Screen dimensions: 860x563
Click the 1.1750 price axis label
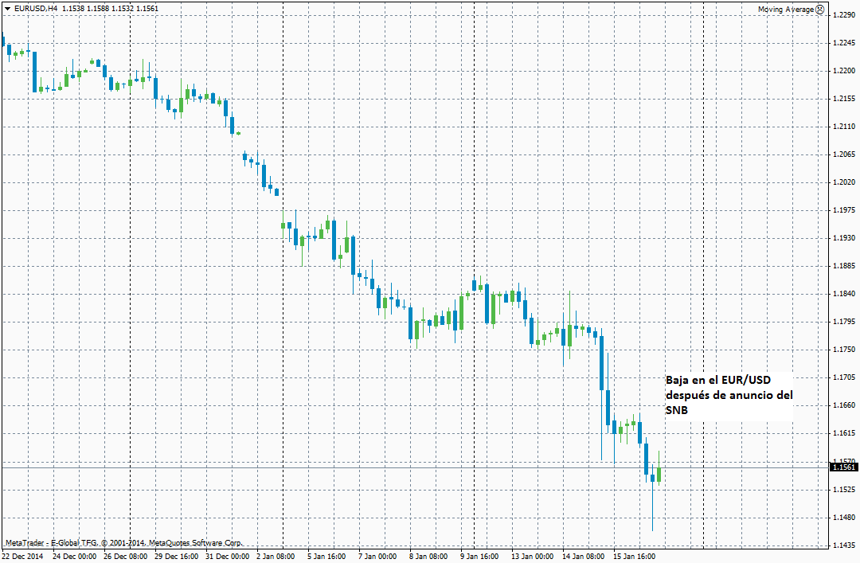843,350
